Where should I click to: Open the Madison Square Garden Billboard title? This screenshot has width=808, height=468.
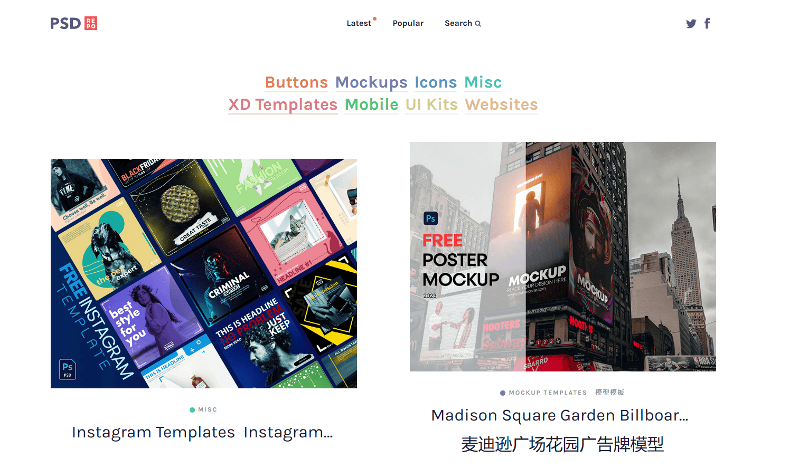[x=560, y=415]
